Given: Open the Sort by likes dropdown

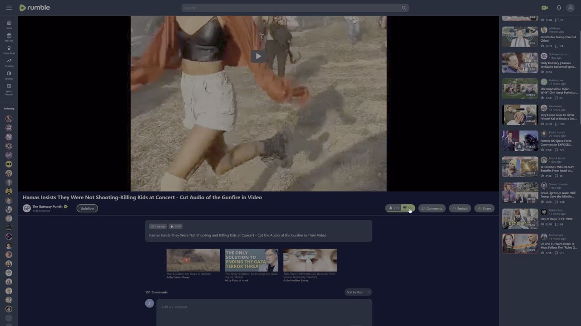Looking at the screenshot, I should tap(358, 292).
